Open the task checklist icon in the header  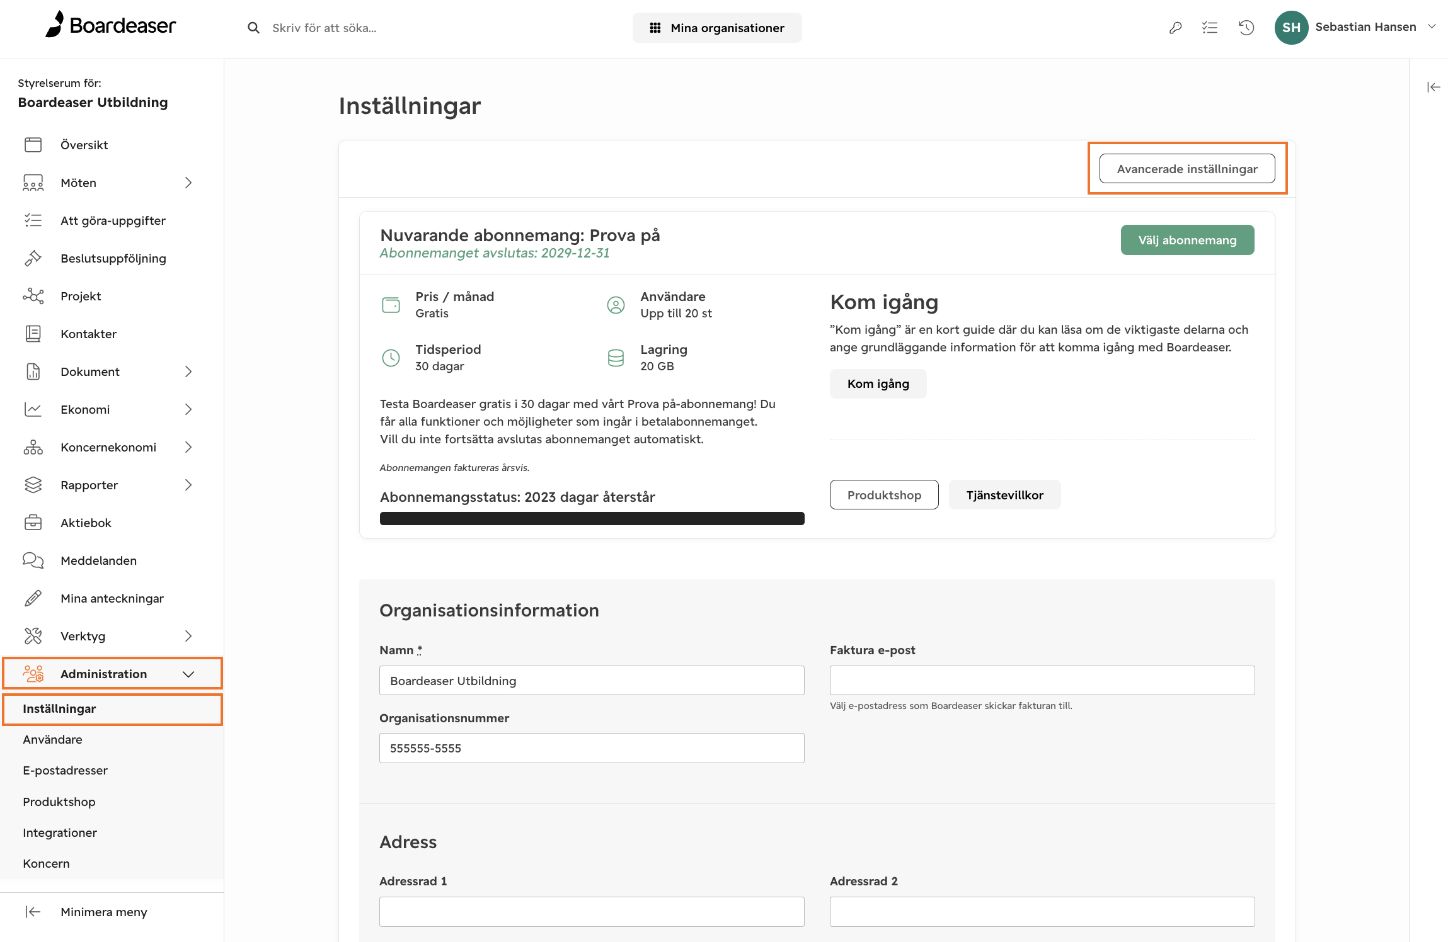1210,28
